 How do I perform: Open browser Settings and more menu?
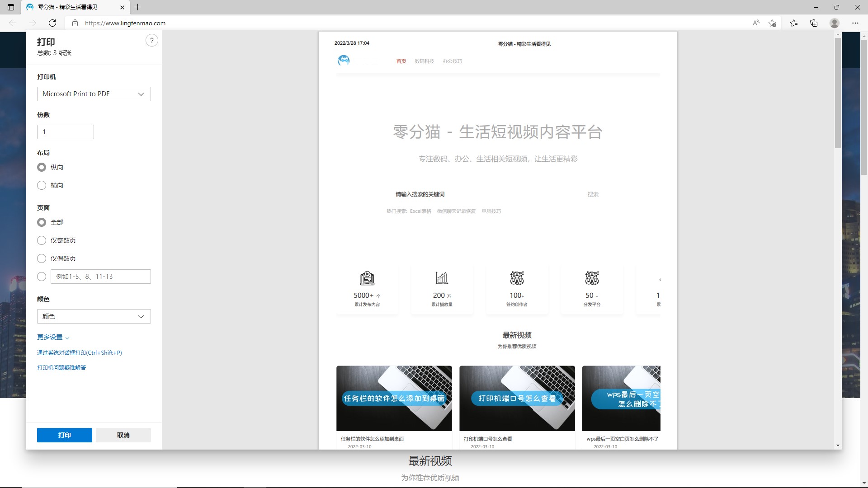pyautogui.click(x=855, y=23)
